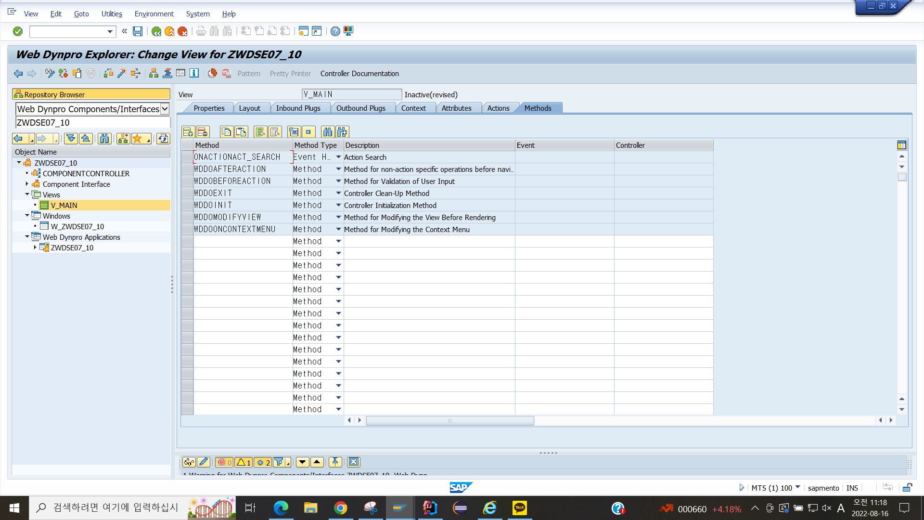The height and width of the screenshot is (520, 924).
Task: Select COMPONENTCONTROLLER in the tree
Action: (86, 173)
